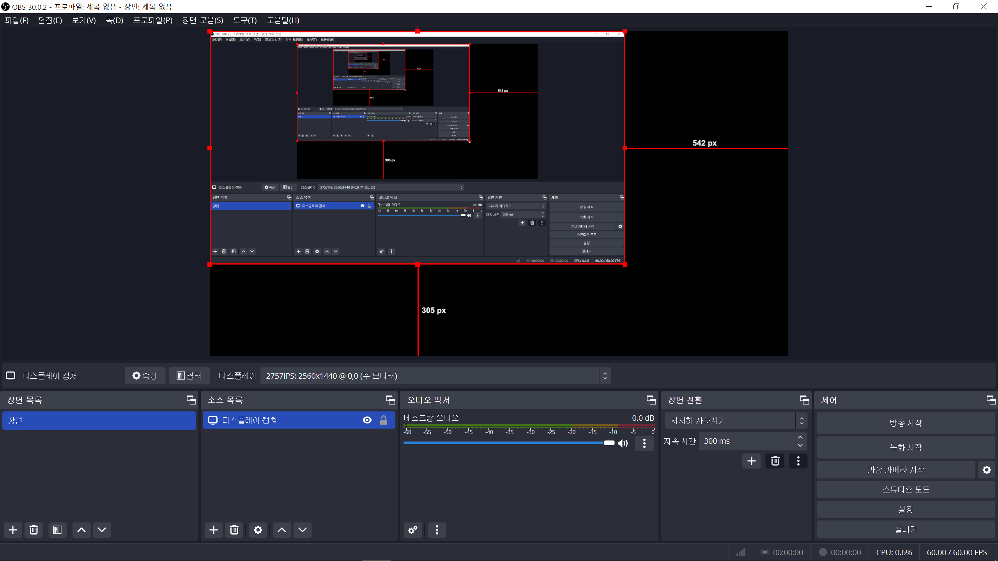Move the source up in source list
This screenshot has width=998, height=561.
282,530
